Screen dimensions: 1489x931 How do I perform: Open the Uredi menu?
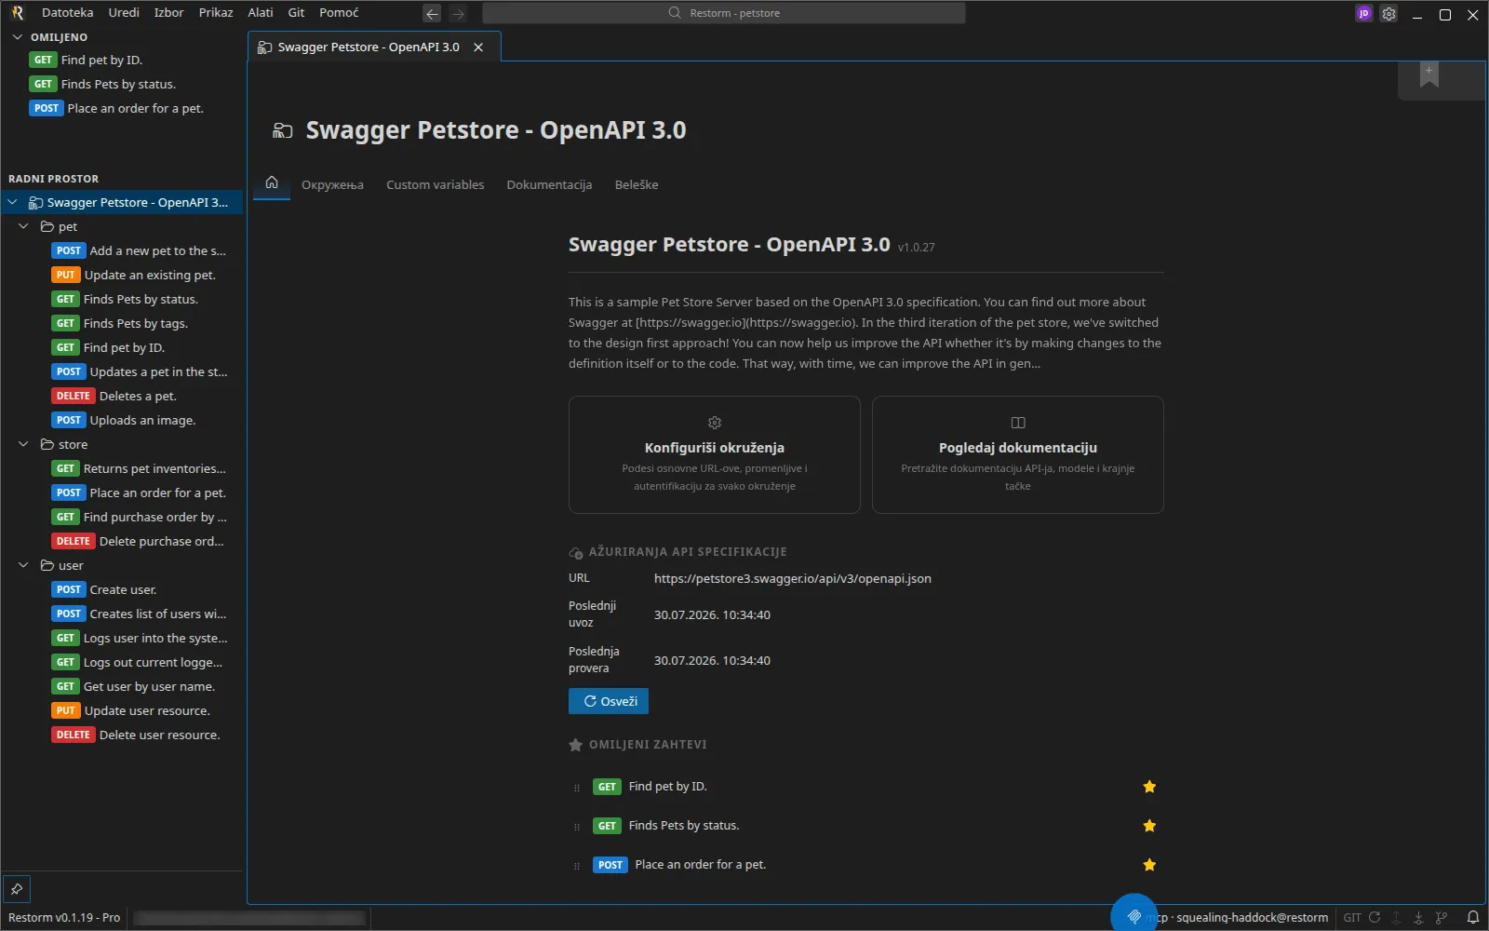tap(124, 13)
